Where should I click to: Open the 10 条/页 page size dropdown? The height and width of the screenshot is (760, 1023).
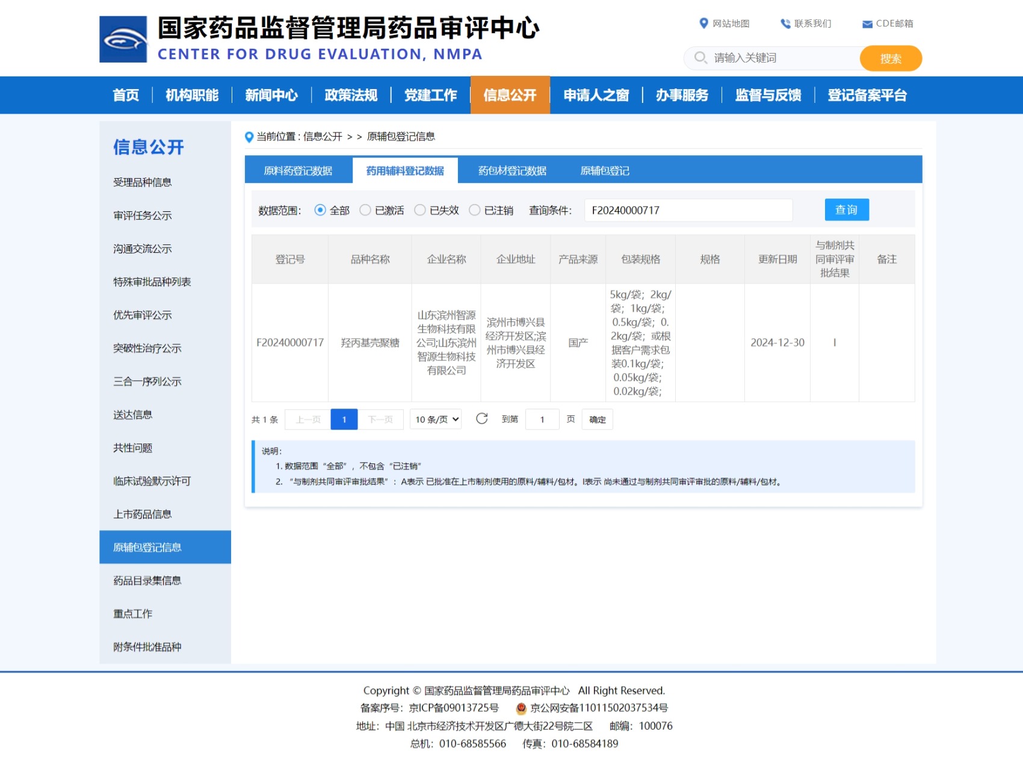click(x=436, y=419)
